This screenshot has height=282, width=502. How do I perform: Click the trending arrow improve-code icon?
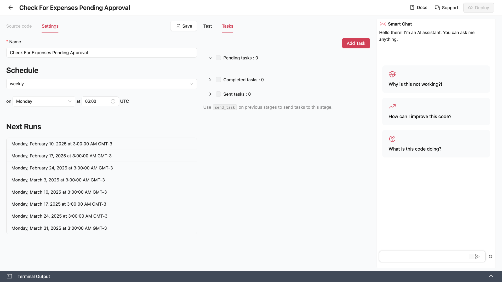click(392, 106)
